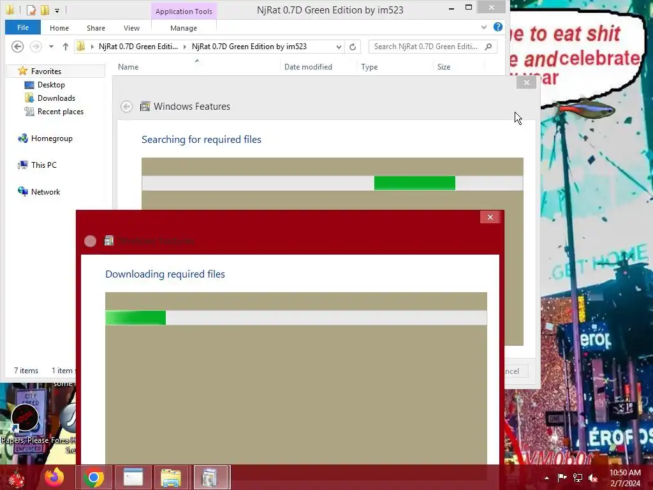Expand the address bar history dropdown
Screen dimensions: 653x490
point(339,47)
